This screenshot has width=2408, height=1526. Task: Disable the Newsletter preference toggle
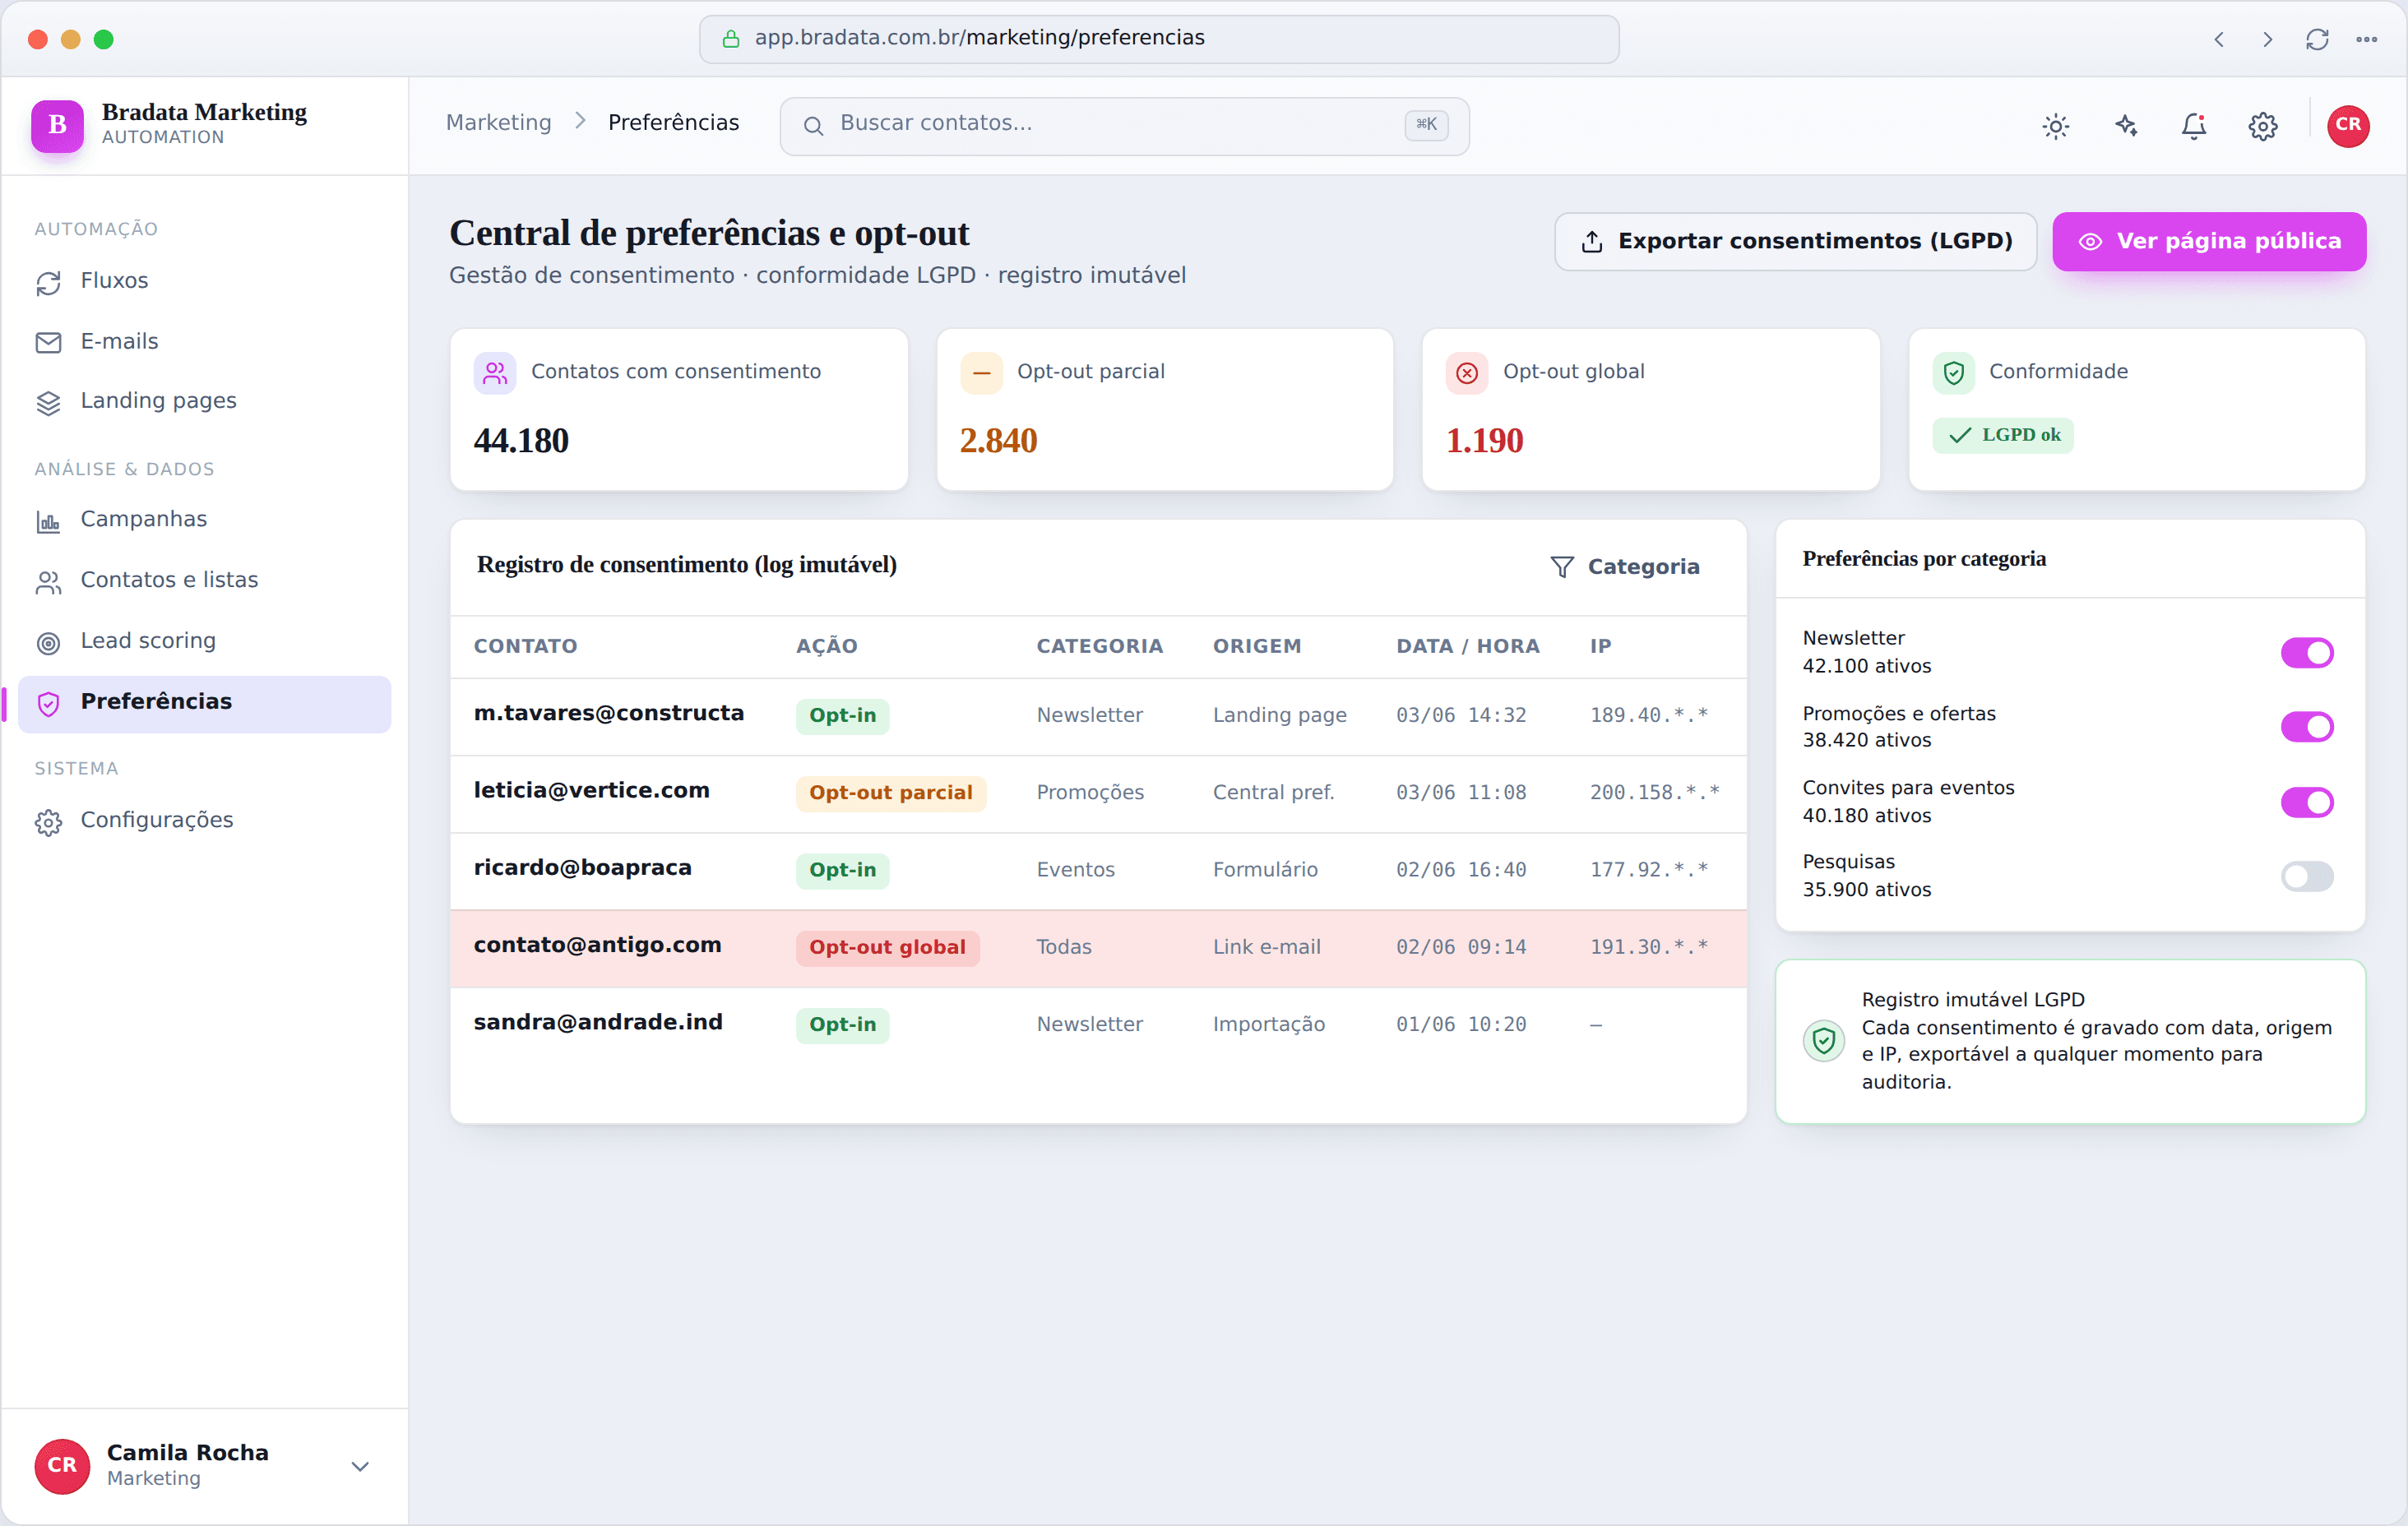2307,652
